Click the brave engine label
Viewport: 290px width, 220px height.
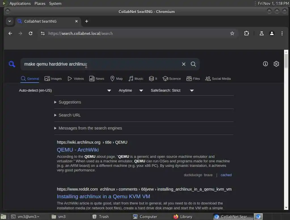click(x=208, y=175)
